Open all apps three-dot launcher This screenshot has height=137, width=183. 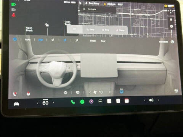pos(100,101)
